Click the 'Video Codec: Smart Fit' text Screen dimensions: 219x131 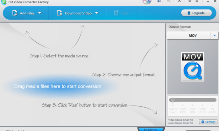click(x=180, y=120)
